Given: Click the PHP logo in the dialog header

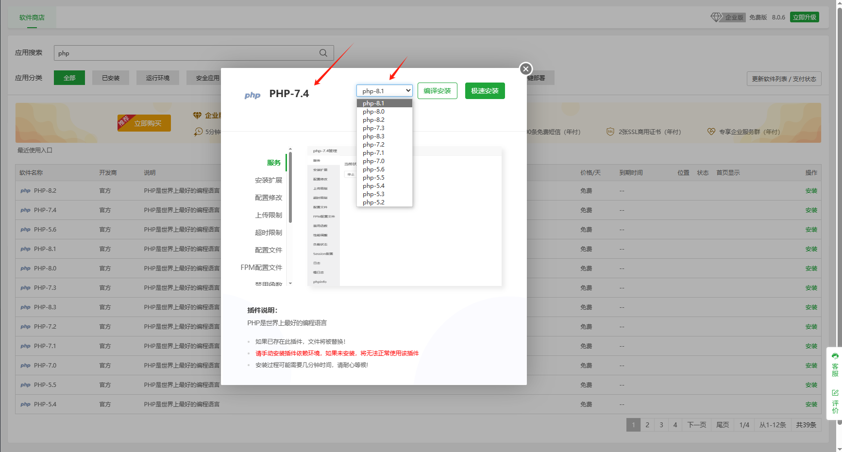Looking at the screenshot, I should pos(253,95).
